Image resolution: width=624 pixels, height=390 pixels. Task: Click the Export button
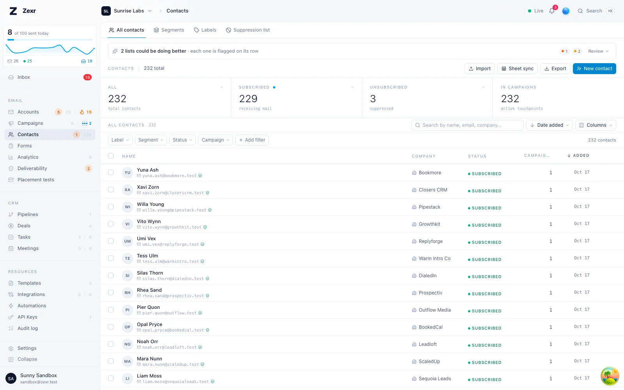coord(555,69)
